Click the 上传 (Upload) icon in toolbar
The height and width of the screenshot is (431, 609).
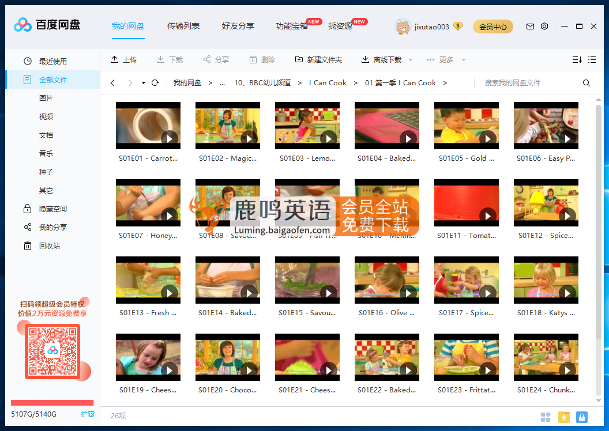point(114,59)
